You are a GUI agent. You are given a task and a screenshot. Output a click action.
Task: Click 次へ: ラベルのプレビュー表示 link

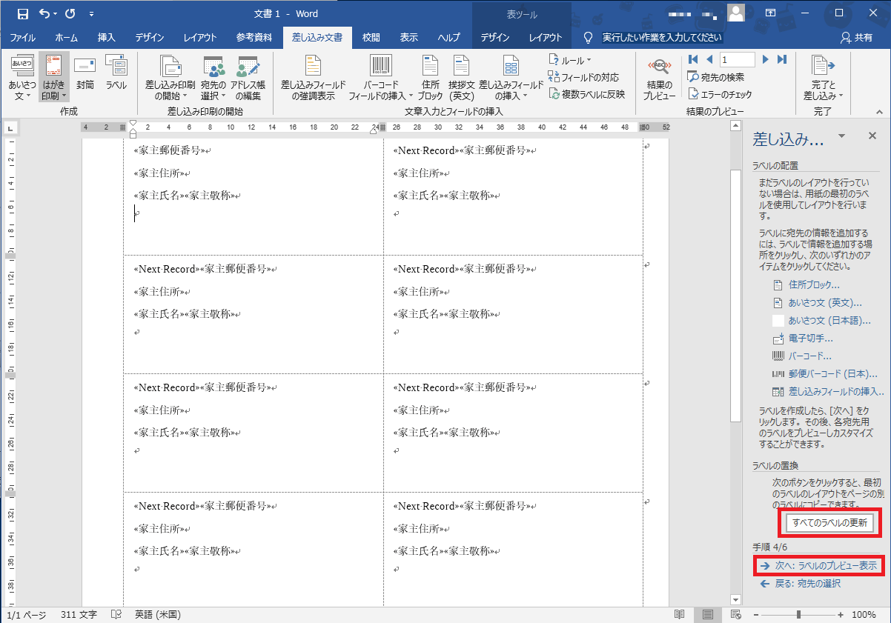[819, 565]
